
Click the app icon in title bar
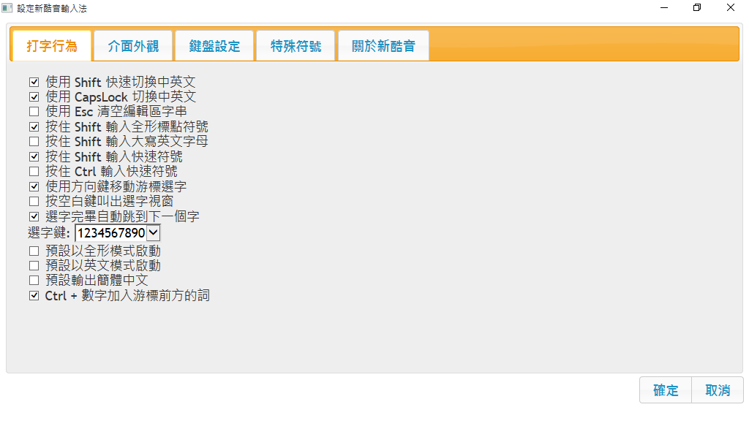pos(7,7)
